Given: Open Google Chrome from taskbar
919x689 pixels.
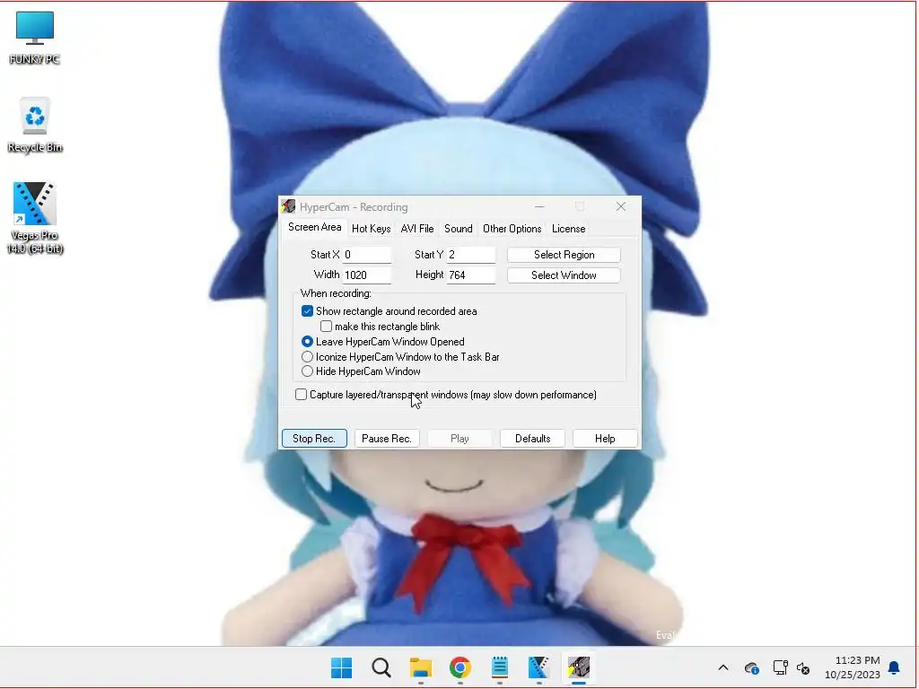Looking at the screenshot, I should click(x=460, y=667).
